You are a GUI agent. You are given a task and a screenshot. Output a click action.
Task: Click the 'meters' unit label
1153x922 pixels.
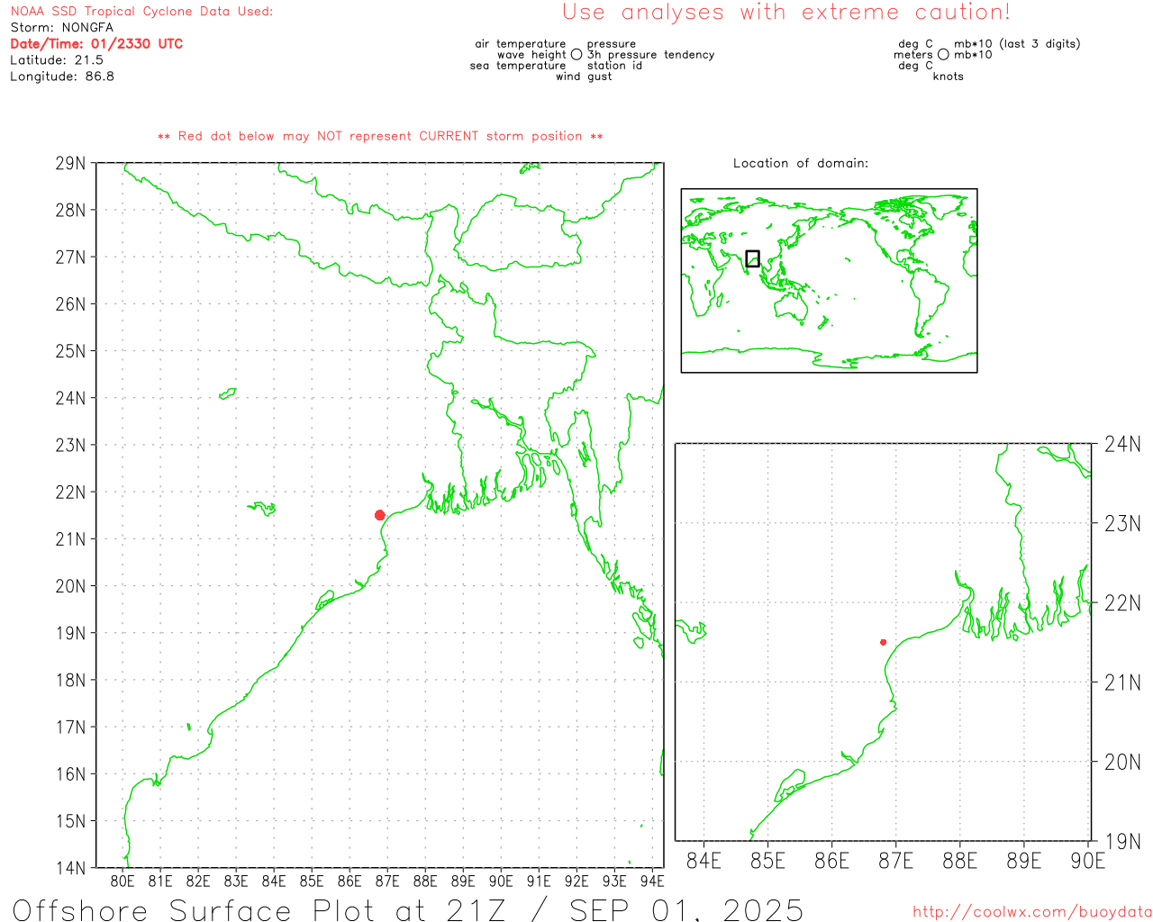(913, 55)
